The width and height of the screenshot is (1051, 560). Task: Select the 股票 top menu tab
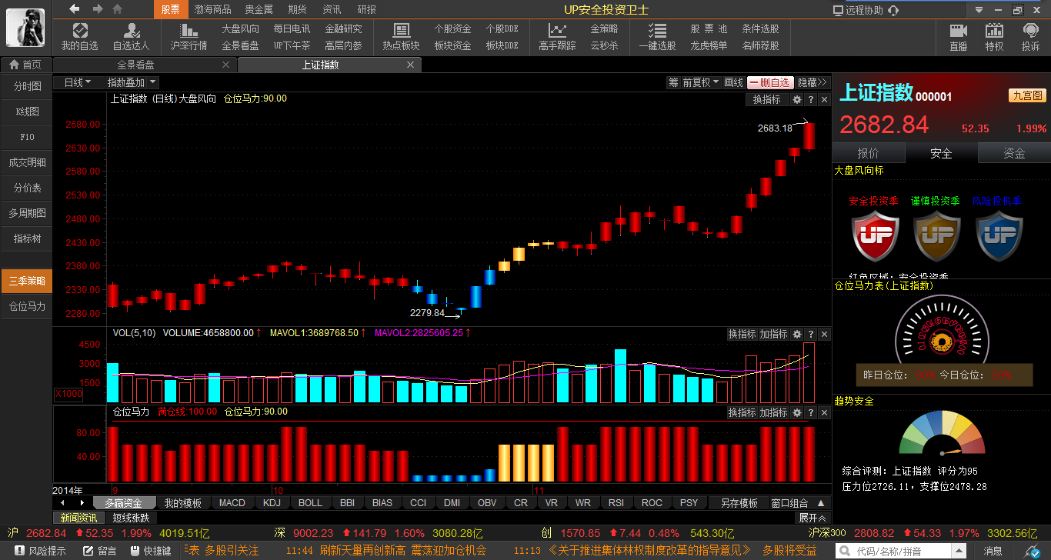click(x=170, y=9)
